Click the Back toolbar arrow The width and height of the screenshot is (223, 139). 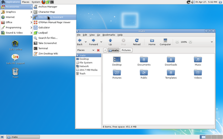click(x=80, y=42)
